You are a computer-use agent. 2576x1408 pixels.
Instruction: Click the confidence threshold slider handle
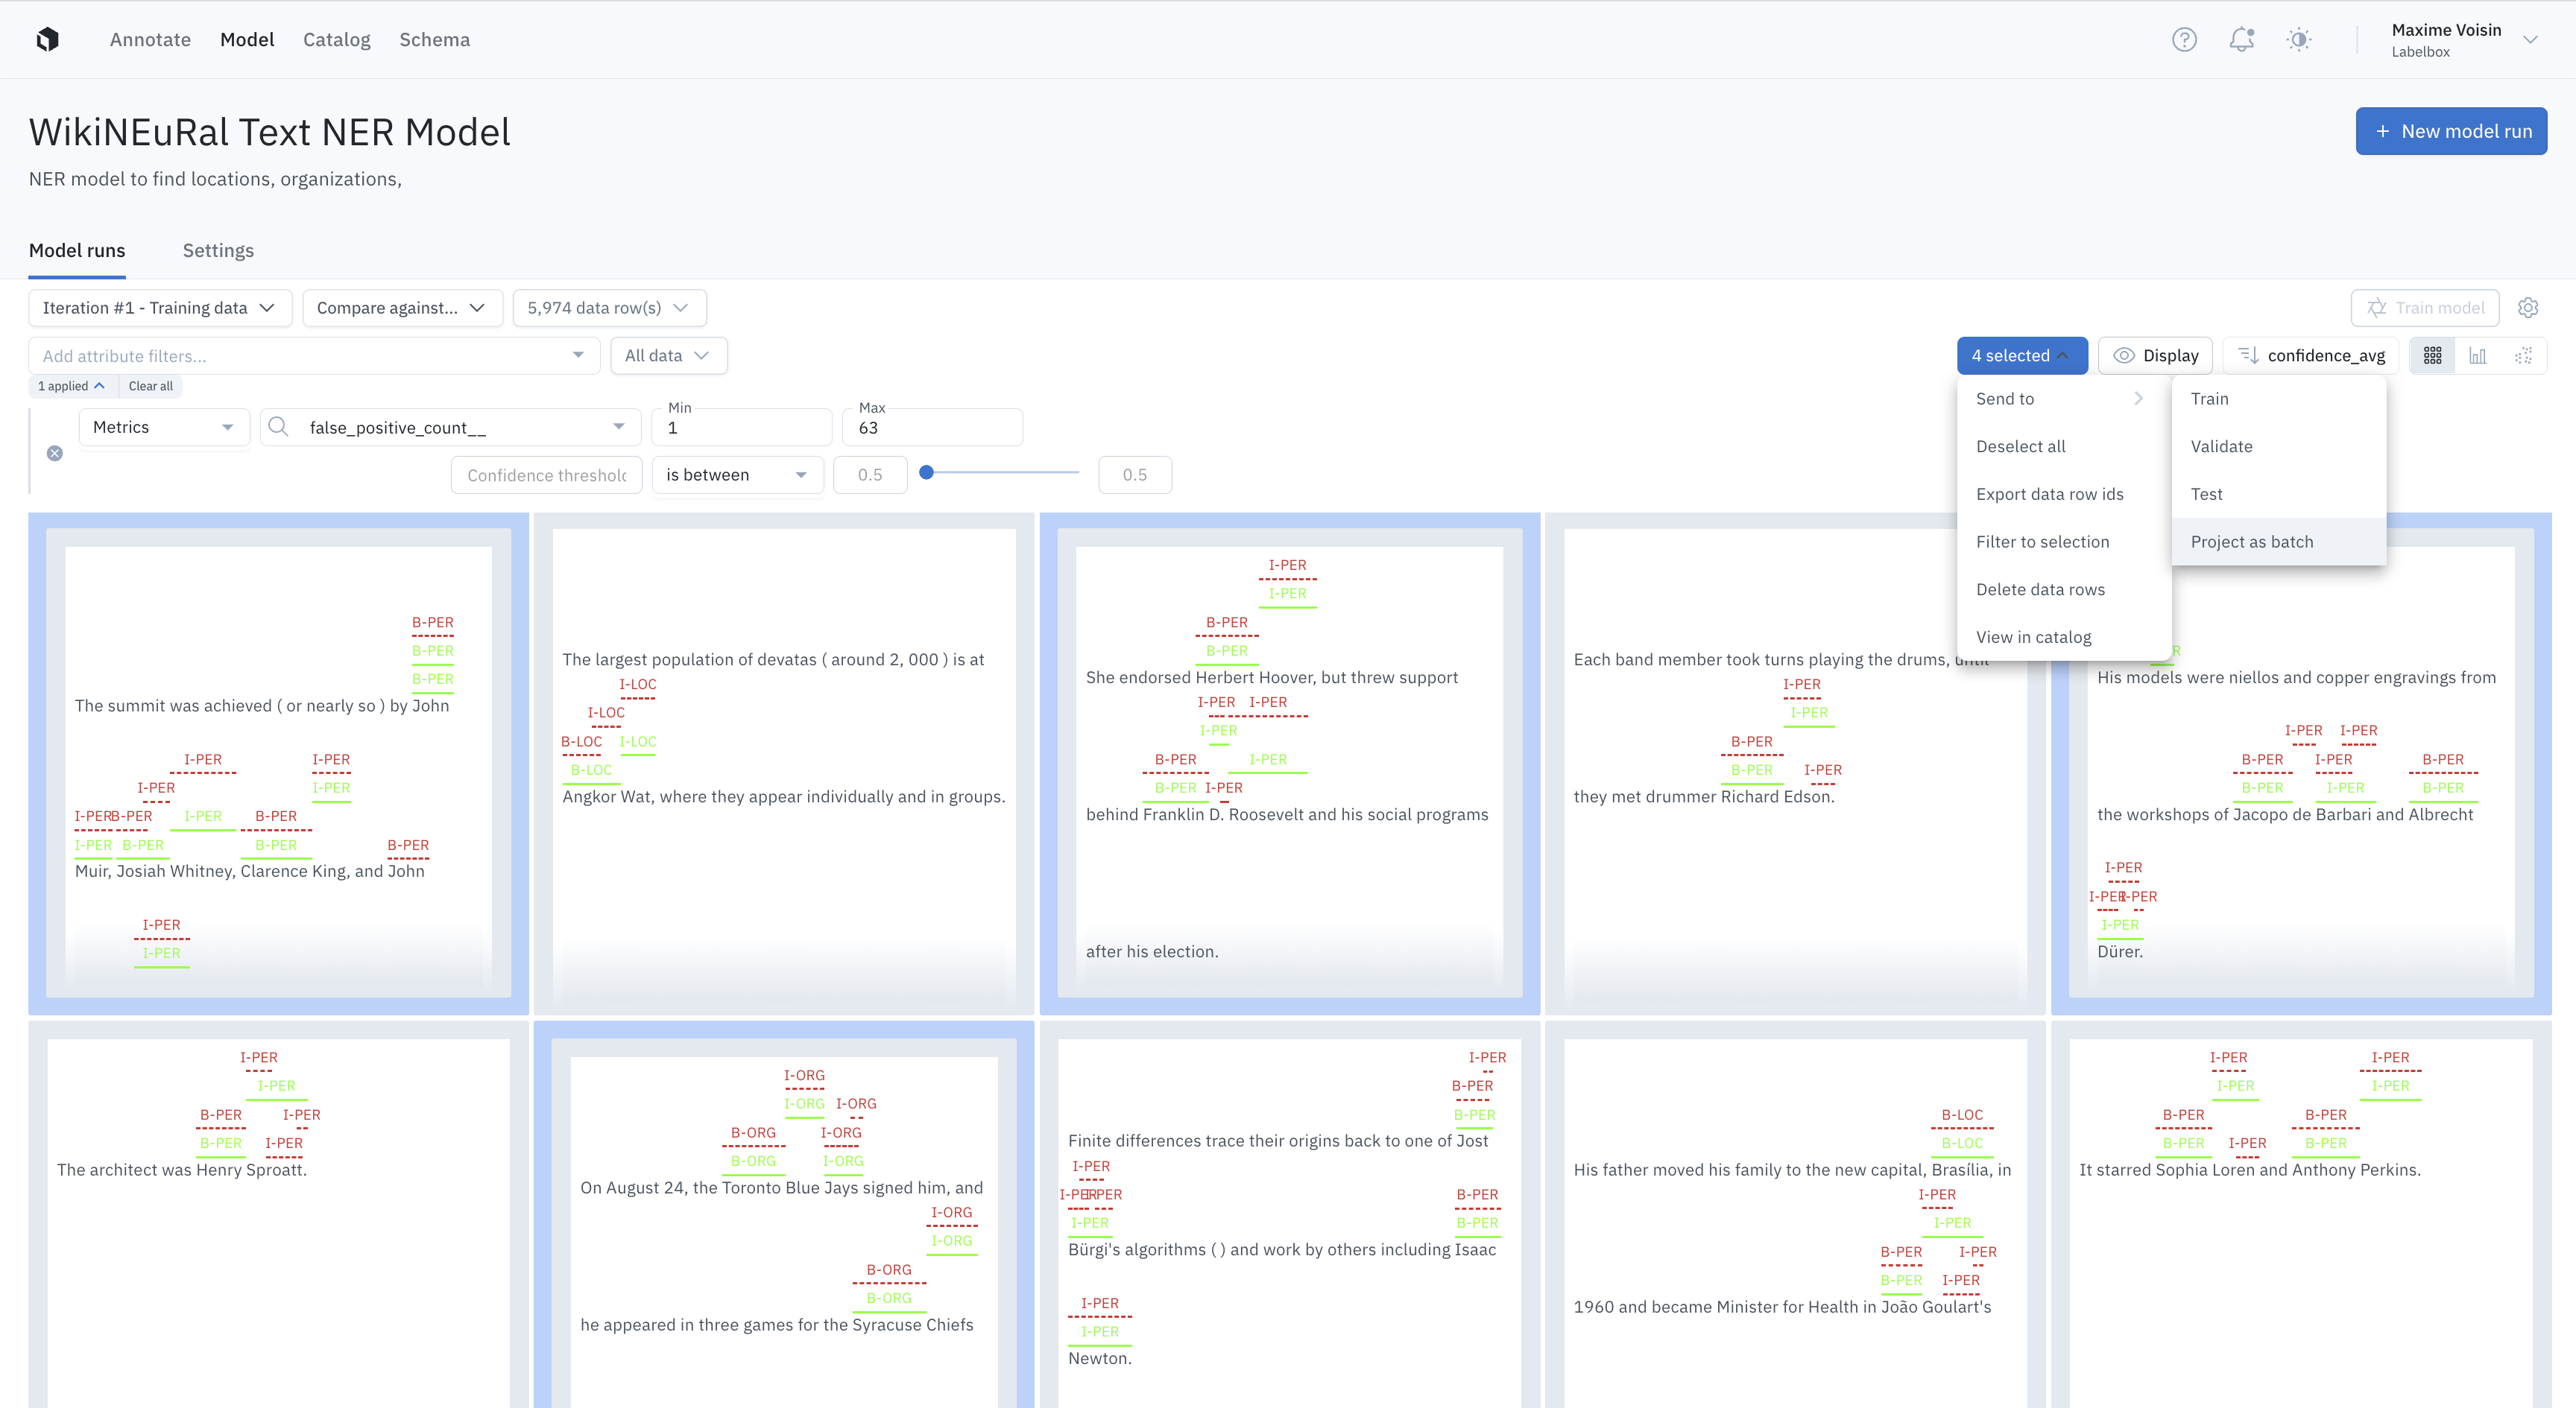927,472
